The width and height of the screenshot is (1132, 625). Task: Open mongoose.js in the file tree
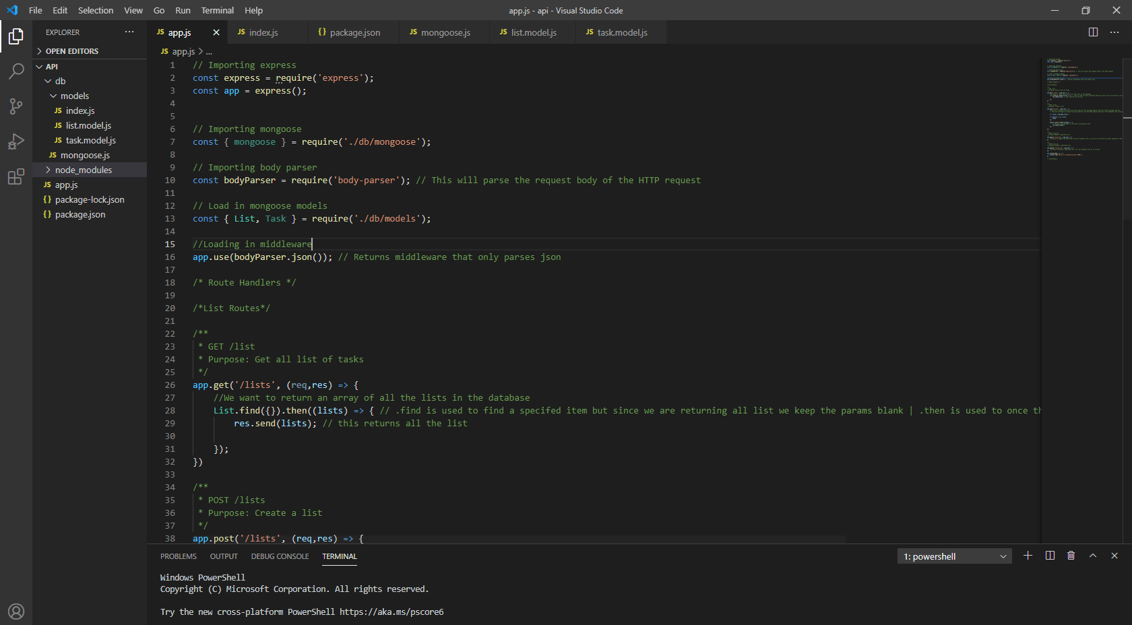click(90, 155)
